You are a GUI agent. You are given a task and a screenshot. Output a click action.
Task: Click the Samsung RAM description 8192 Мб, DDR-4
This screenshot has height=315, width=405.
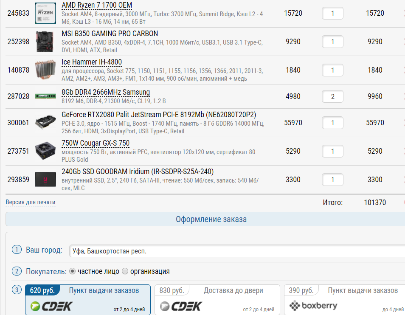point(114,101)
